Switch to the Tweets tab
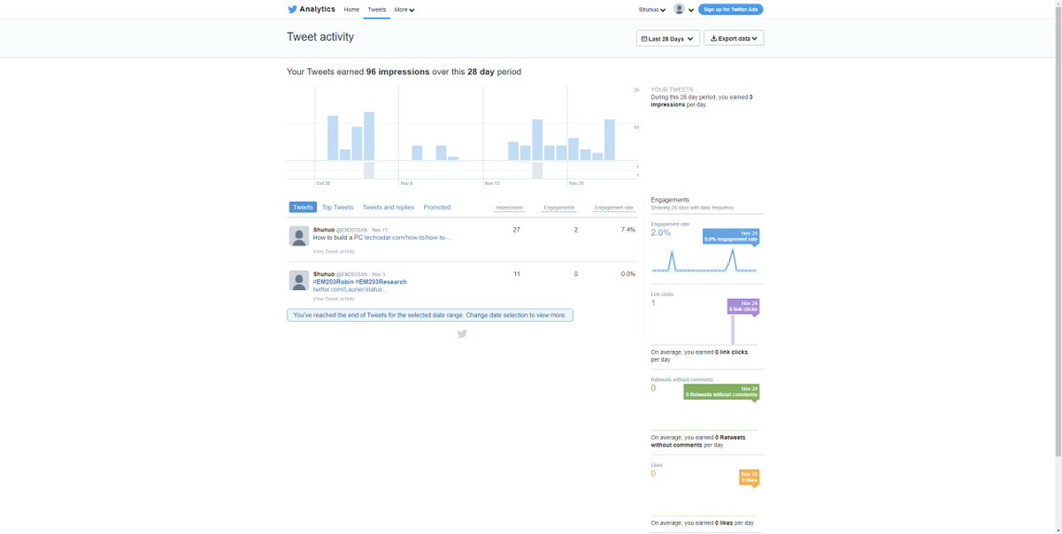Image resolution: width=1062 pixels, height=534 pixels. (303, 207)
